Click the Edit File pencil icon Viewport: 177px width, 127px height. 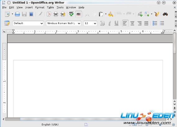click(40, 14)
